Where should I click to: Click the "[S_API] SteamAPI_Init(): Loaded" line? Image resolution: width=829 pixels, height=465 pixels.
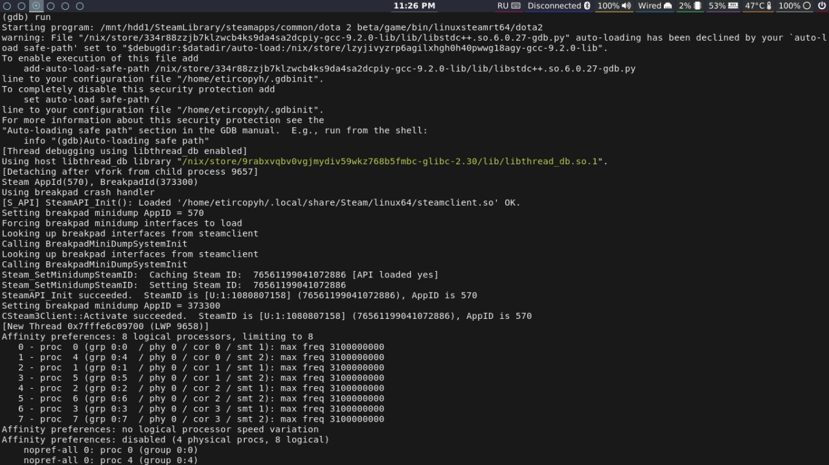click(x=261, y=202)
